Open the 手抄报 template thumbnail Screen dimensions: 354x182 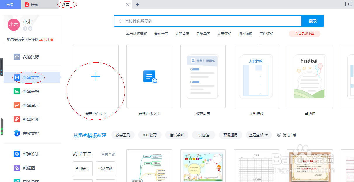coord(310,76)
